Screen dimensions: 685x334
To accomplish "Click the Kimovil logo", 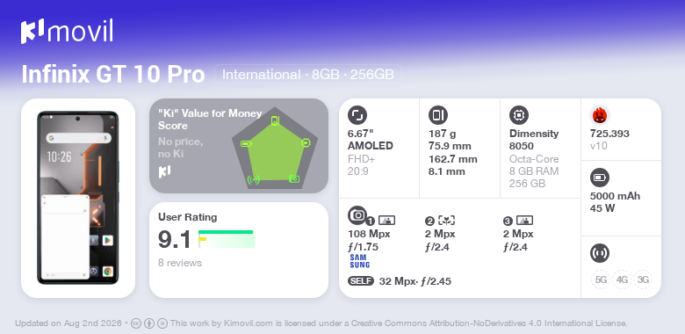I will pyautogui.click(x=67, y=32).
